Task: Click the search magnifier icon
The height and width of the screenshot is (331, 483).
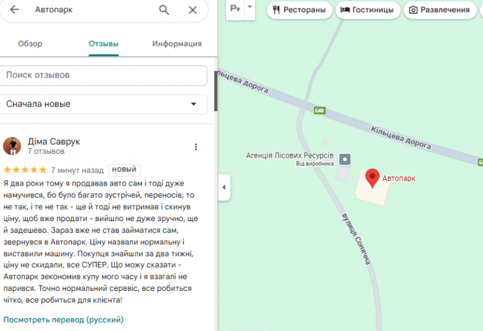Action: (164, 10)
